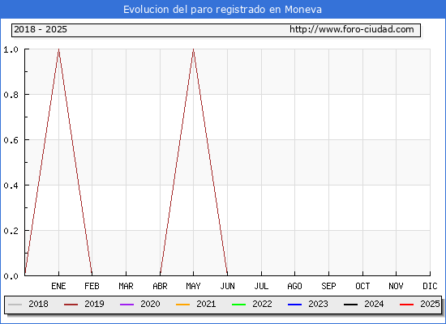Click the 2024 black legend swatch
This screenshot has width=446, height=324.
350,305
